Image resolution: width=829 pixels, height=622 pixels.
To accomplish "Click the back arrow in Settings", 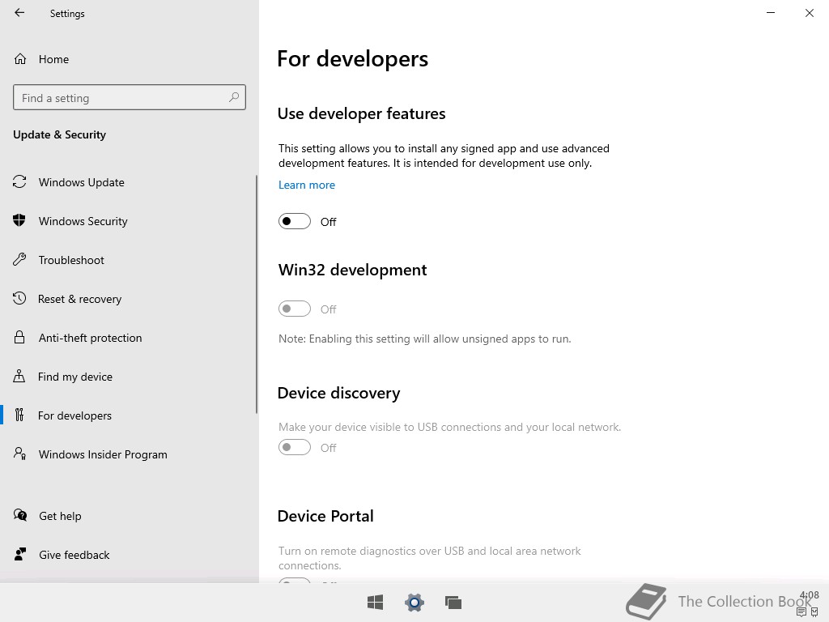I will coord(19,13).
